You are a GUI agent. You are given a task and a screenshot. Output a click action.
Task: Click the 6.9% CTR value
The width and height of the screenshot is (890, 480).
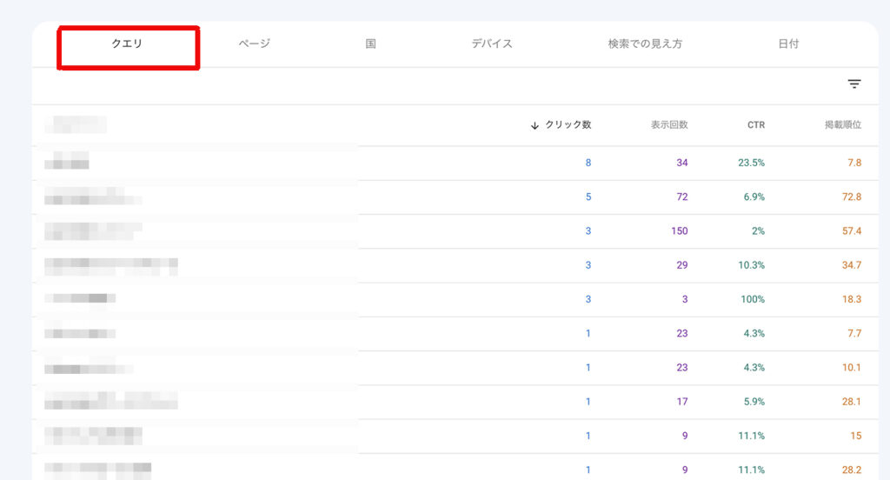754,197
